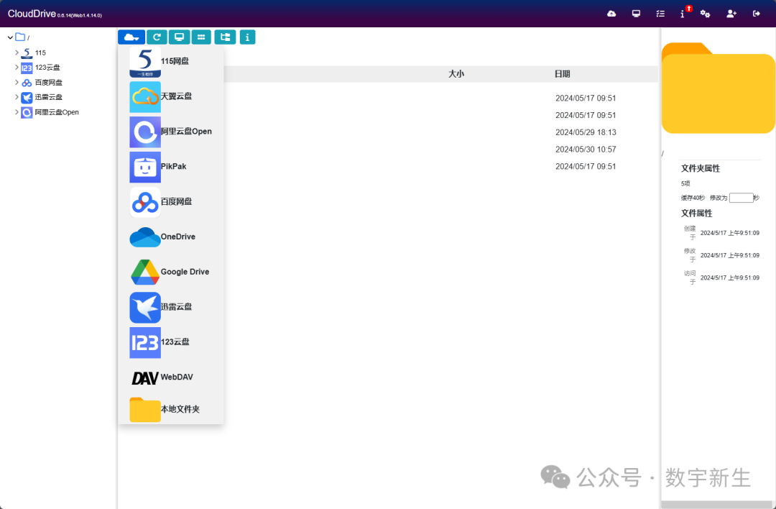Open the blue add-cloud dropdown button
Viewport: 776px width, 509px height.
tap(131, 37)
